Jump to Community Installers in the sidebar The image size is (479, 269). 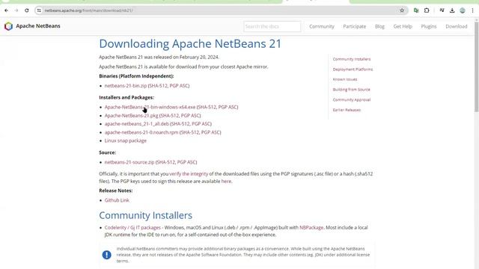pos(352,59)
